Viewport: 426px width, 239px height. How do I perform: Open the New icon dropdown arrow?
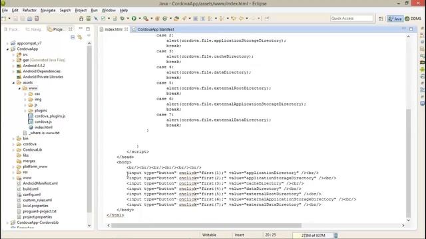[9, 19]
